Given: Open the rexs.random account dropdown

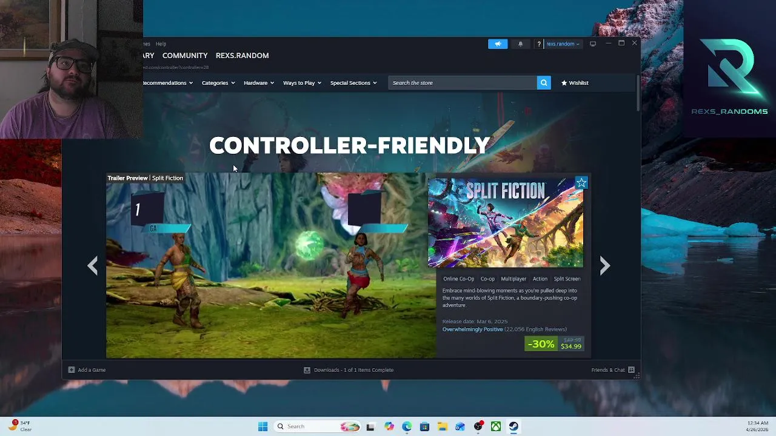Looking at the screenshot, I should 563,44.
